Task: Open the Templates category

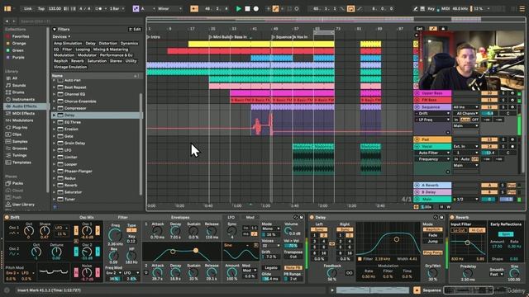Action: coord(21,163)
